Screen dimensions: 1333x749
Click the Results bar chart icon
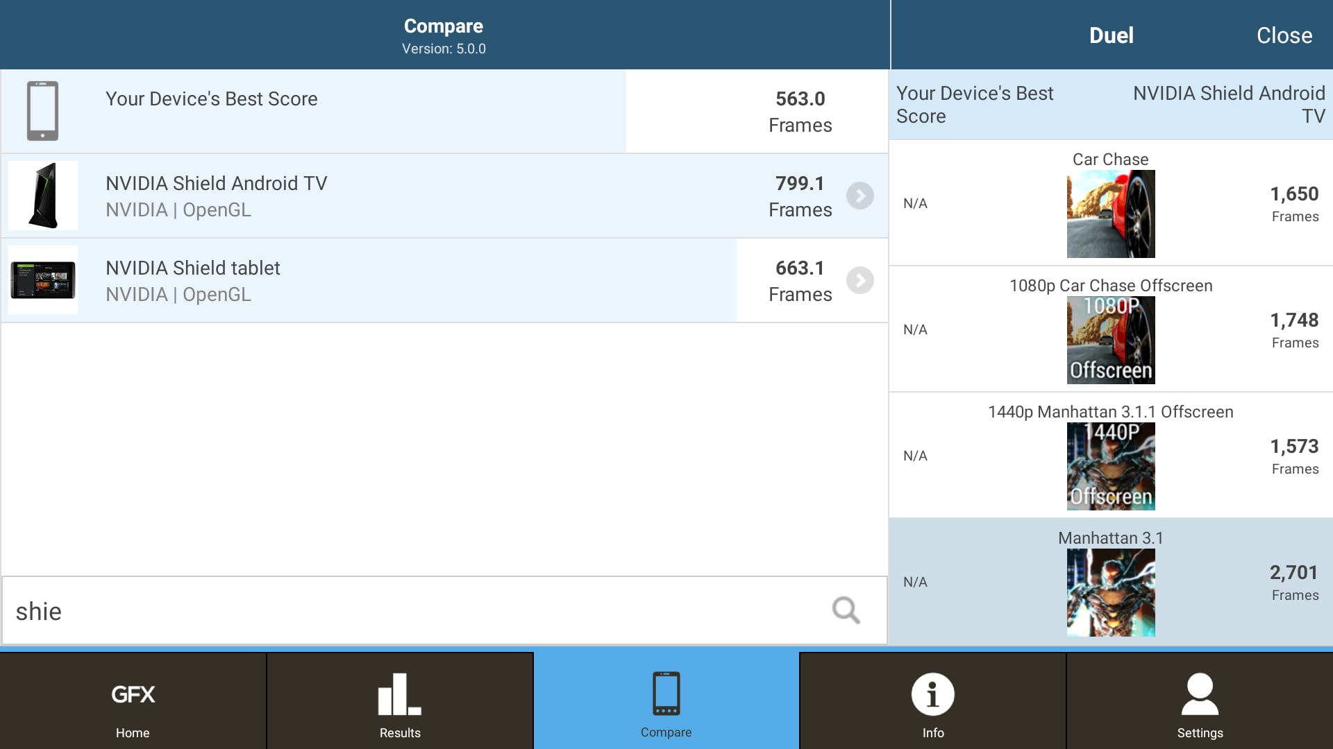point(400,694)
